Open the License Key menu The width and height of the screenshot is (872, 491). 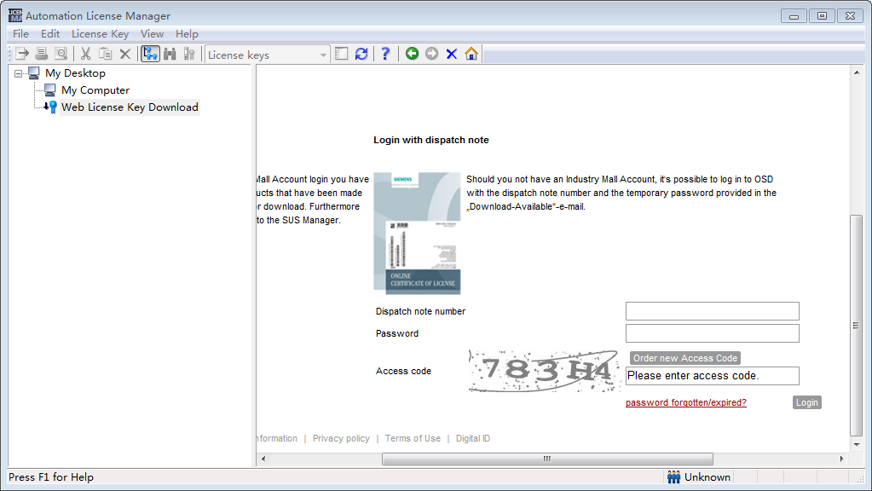click(x=100, y=34)
